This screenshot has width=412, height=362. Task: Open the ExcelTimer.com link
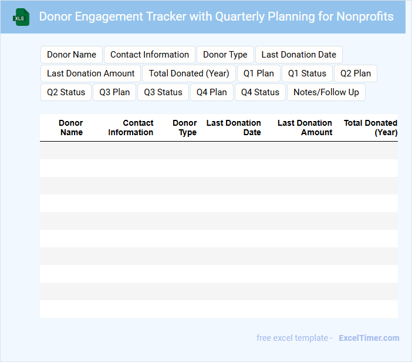click(369, 338)
